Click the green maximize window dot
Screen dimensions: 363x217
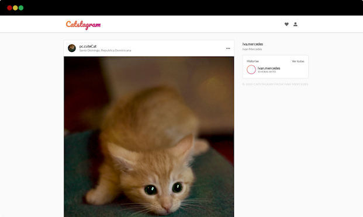point(21,8)
